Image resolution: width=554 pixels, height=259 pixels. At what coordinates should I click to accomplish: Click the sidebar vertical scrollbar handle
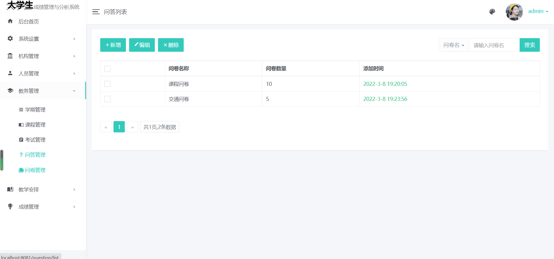pos(2,160)
